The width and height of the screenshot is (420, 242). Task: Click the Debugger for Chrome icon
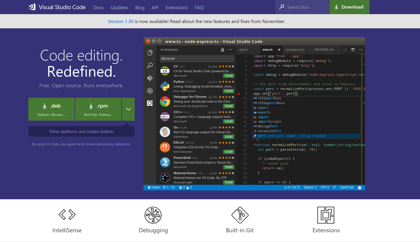coord(165,101)
